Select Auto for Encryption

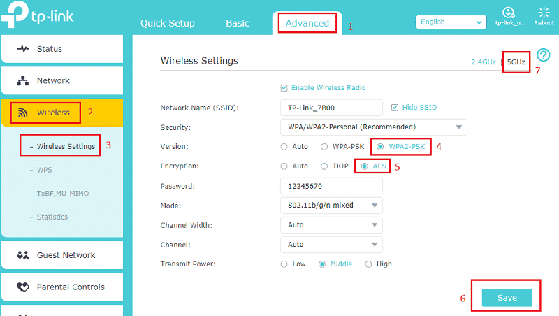click(x=284, y=166)
